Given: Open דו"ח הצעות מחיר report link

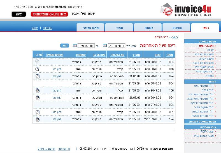Looking at the screenshot, I should click(204, 107).
